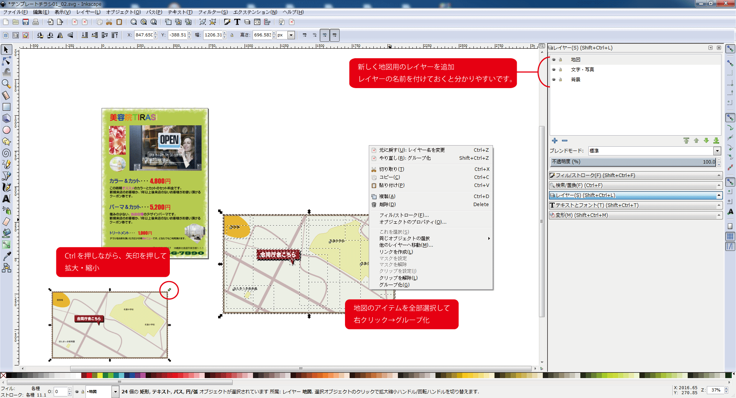Choose グループ化(G) in context menu
Viewport: 736px width, 398px height.
tap(431, 285)
